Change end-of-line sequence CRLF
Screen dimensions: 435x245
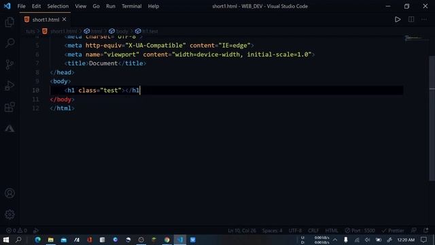pyautogui.click(x=313, y=231)
